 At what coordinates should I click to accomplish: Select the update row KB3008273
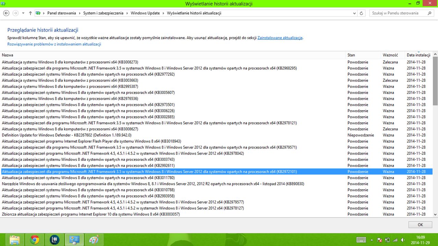pos(217,62)
